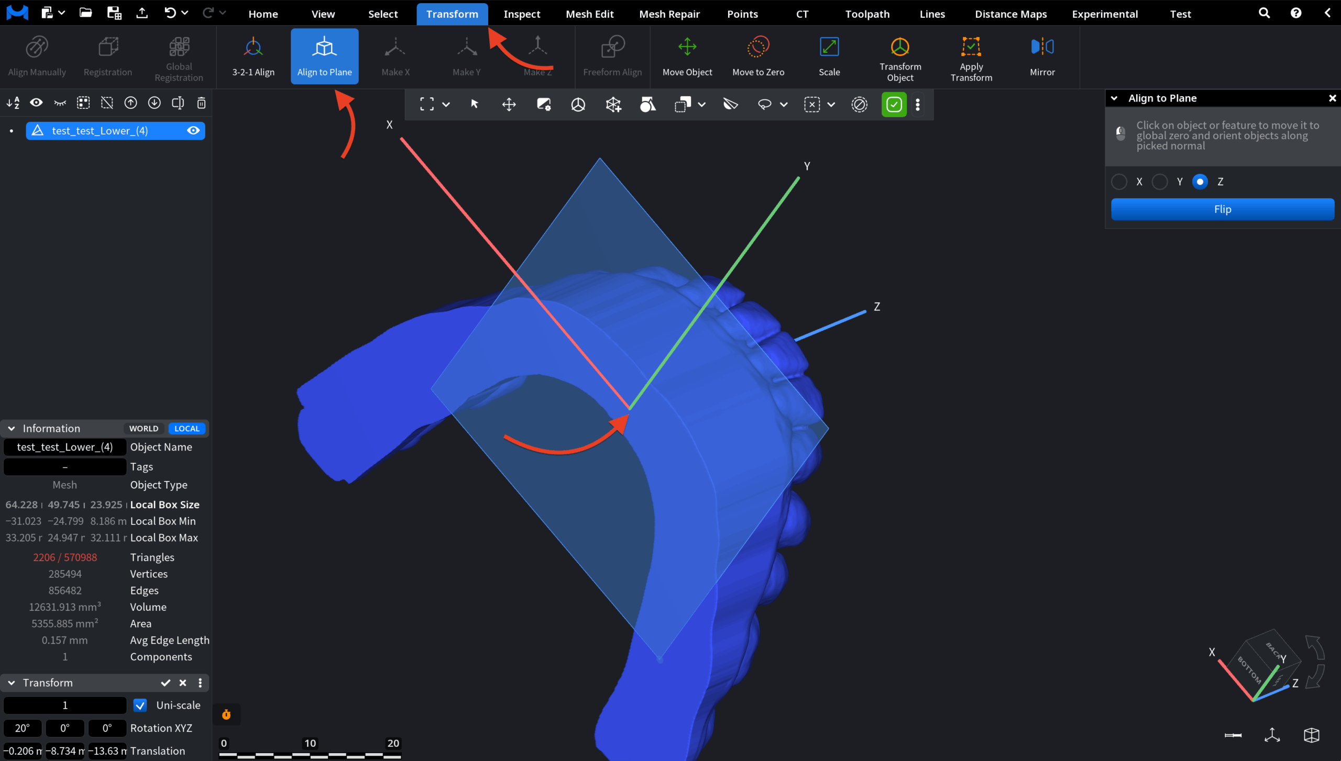This screenshot has width=1341, height=761.
Task: Switch to the Mesh Repair tab
Action: tap(669, 14)
